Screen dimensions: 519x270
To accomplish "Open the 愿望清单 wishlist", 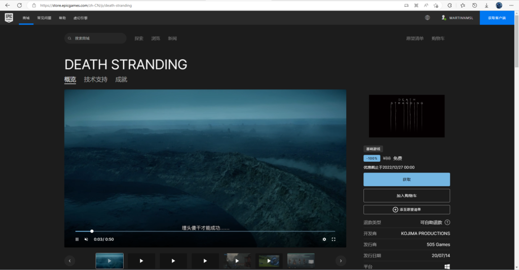I will tap(415, 38).
